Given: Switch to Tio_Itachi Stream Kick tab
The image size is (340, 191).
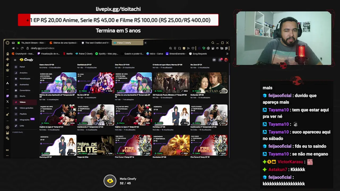Looking at the screenshot, I should pyautogui.click(x=32, y=43).
